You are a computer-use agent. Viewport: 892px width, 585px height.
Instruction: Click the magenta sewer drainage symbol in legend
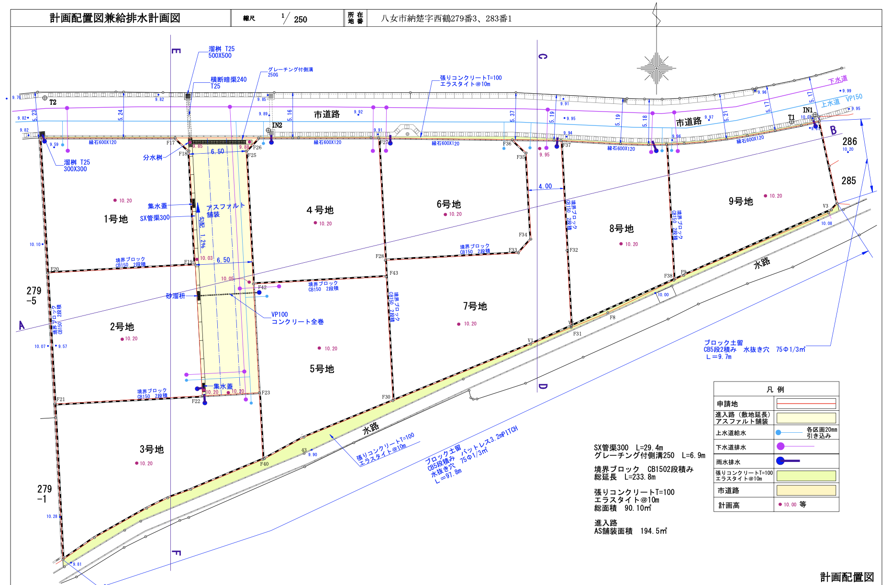coord(781,446)
